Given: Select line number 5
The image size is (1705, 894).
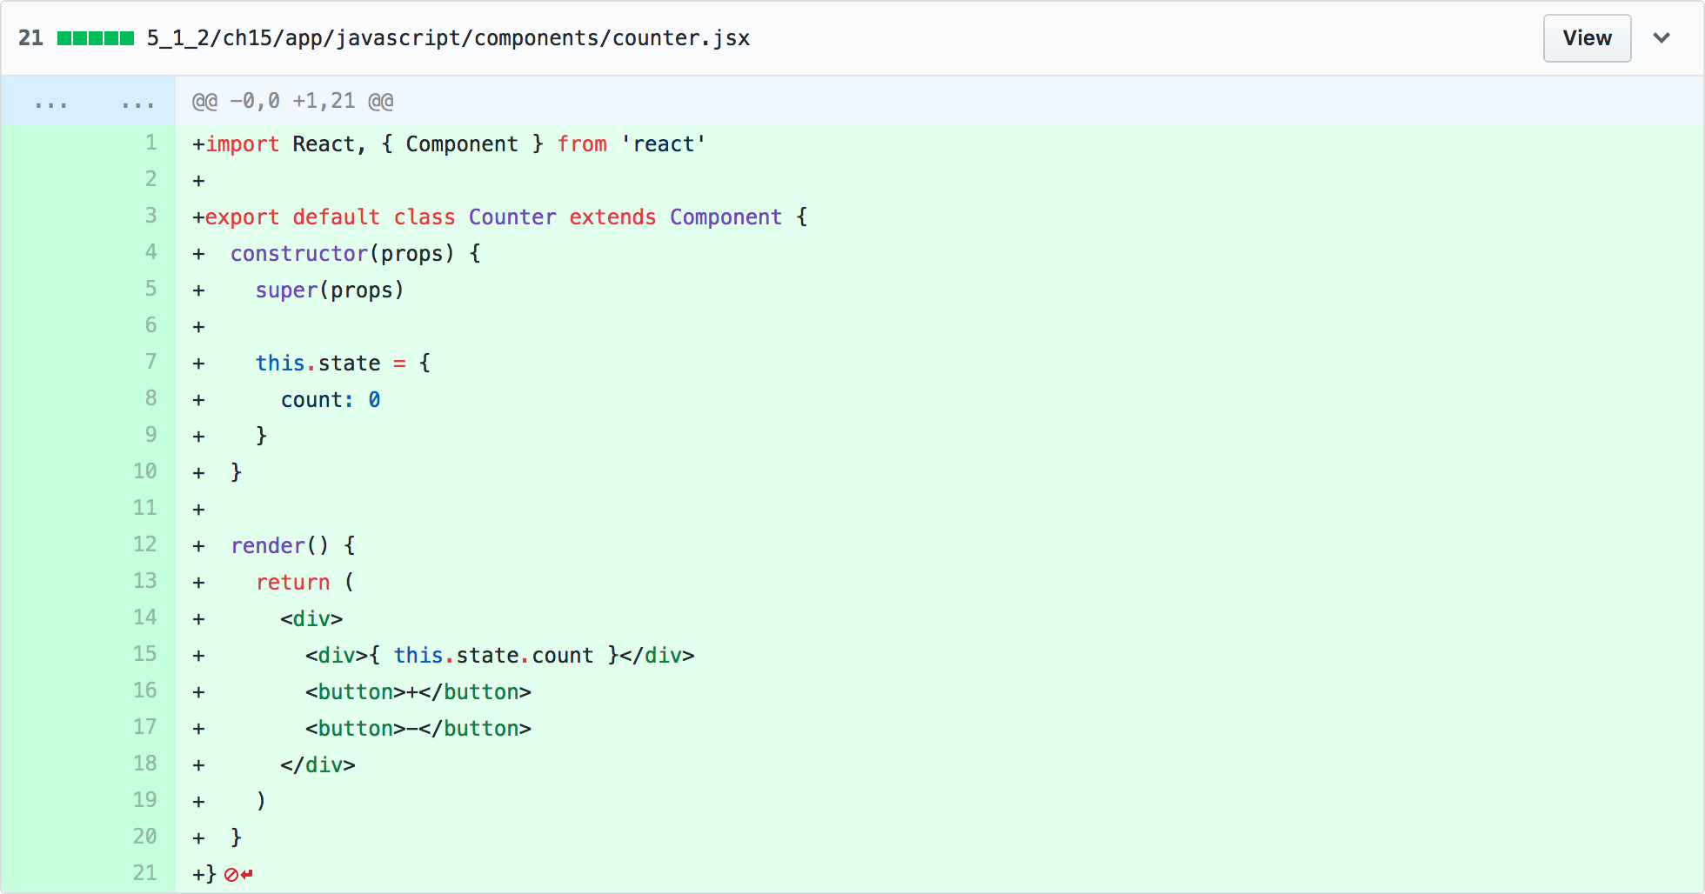Looking at the screenshot, I should tap(150, 289).
